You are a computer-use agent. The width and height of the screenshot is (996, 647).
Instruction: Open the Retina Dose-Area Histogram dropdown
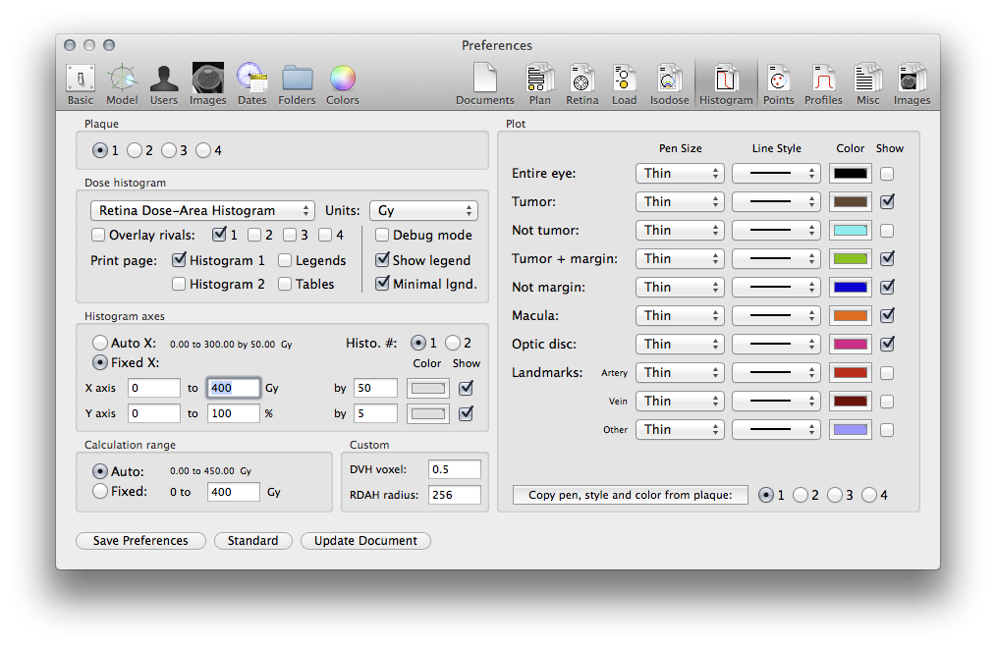coord(202,211)
